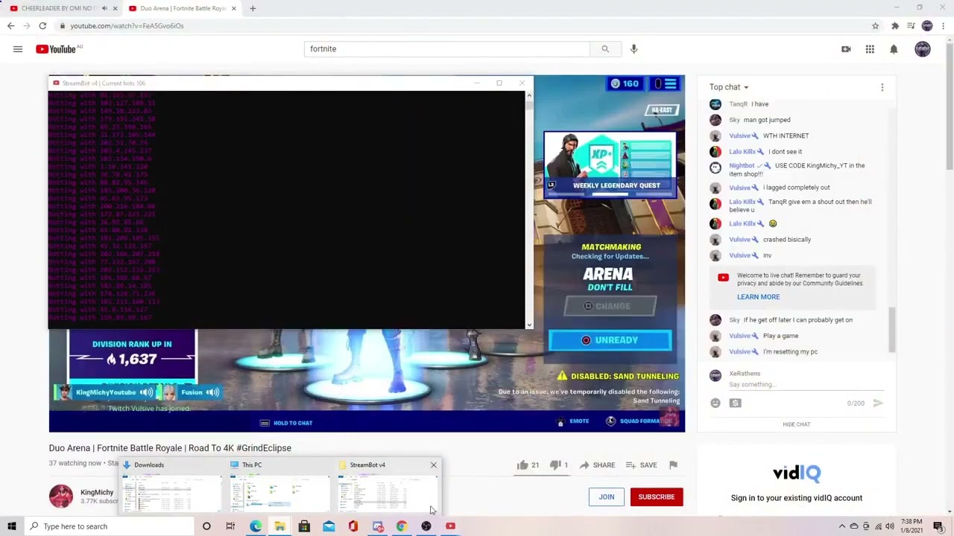
Task: Bookmark this page with the star icon
Action: pyautogui.click(x=875, y=26)
